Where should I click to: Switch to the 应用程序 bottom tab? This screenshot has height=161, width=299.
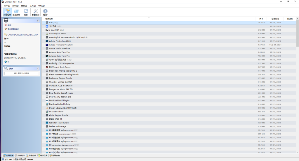click(8, 155)
